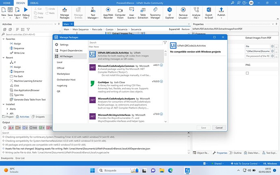Open Manage Packages in the ribbon
This screenshot has height=175, width=280.
65,13
